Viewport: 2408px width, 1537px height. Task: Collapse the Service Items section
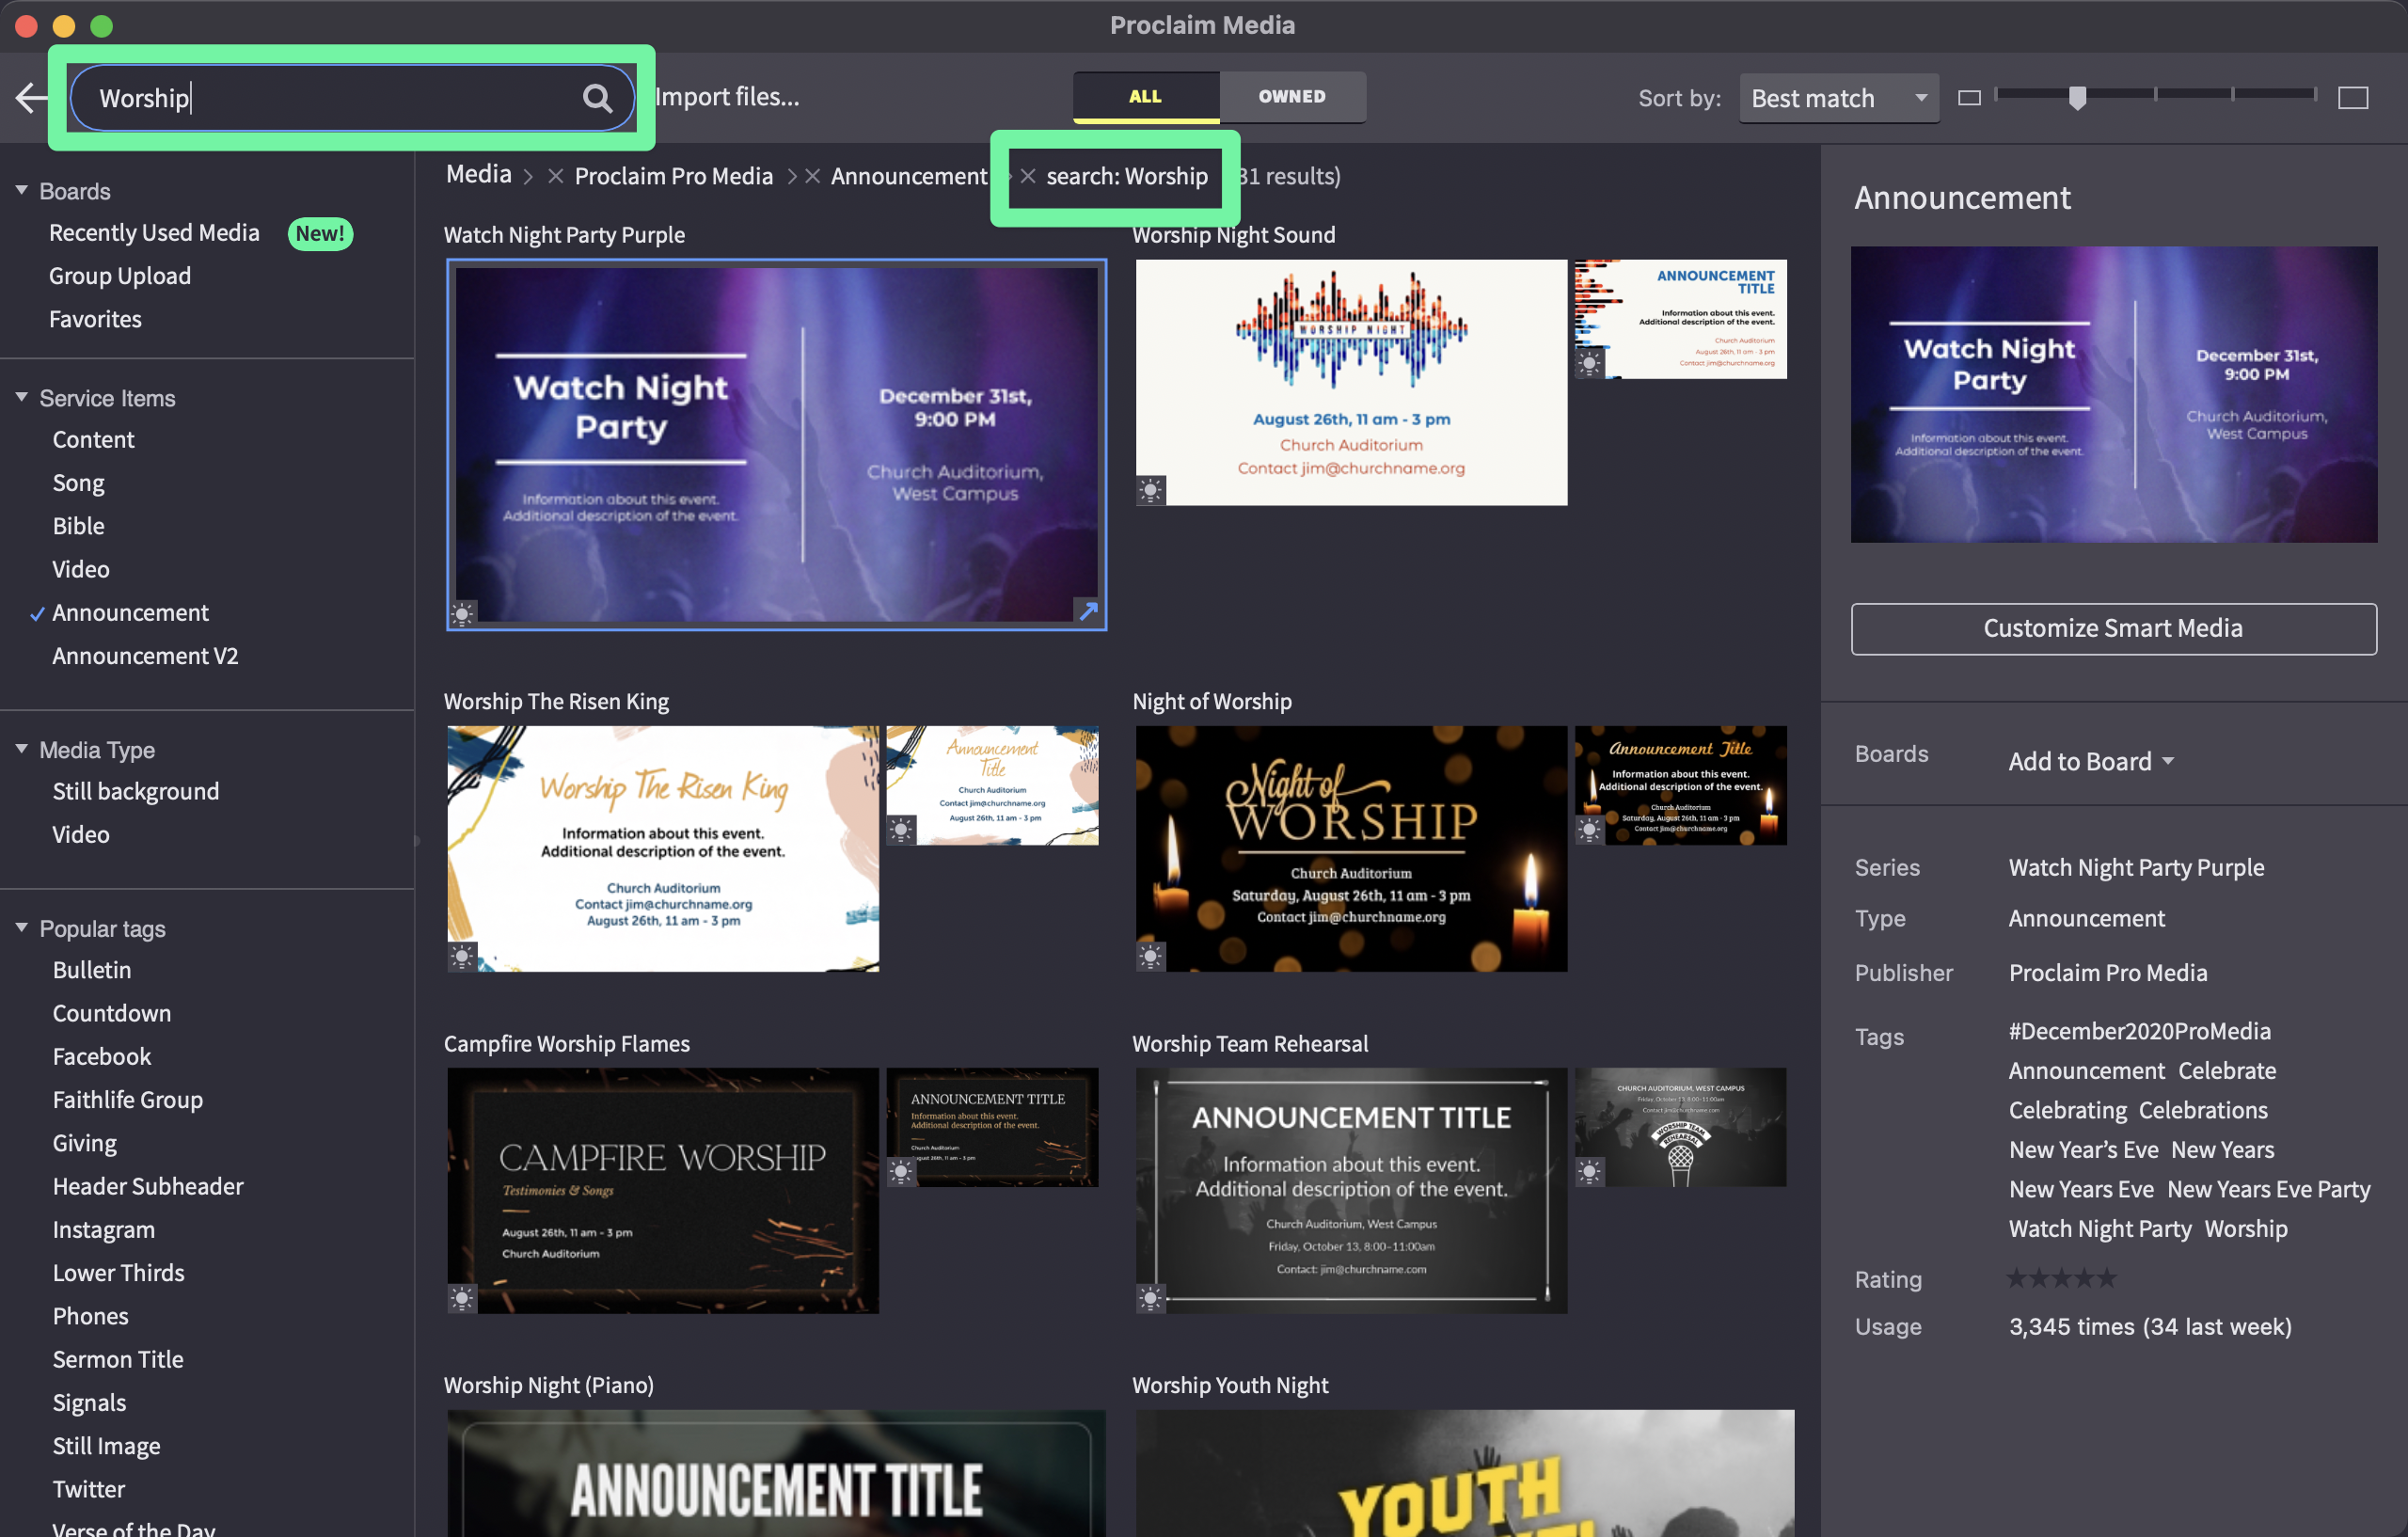point(21,397)
